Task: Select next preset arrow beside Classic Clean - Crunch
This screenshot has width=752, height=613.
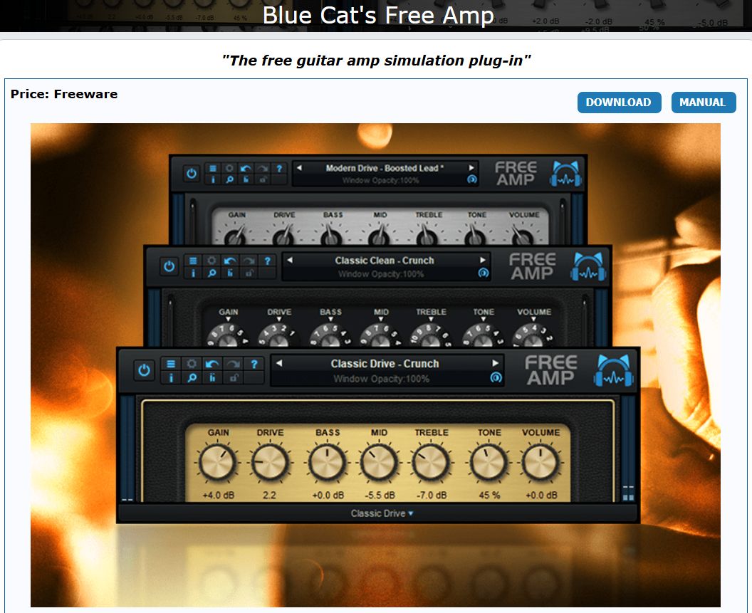Action: (483, 260)
